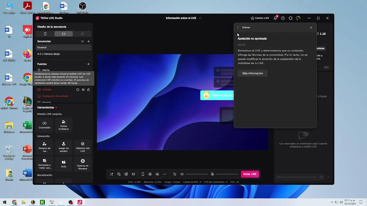
Task: Select the locked dual layout option
Action: [x=82, y=34]
